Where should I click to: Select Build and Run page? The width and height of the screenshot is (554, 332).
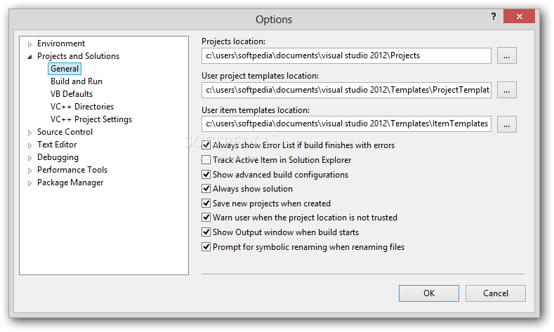[77, 81]
